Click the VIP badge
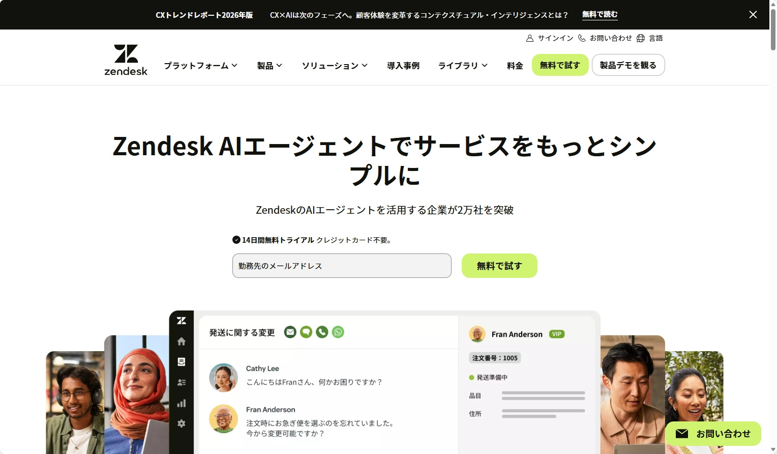Screen dimensions: 777x454 [557, 334]
